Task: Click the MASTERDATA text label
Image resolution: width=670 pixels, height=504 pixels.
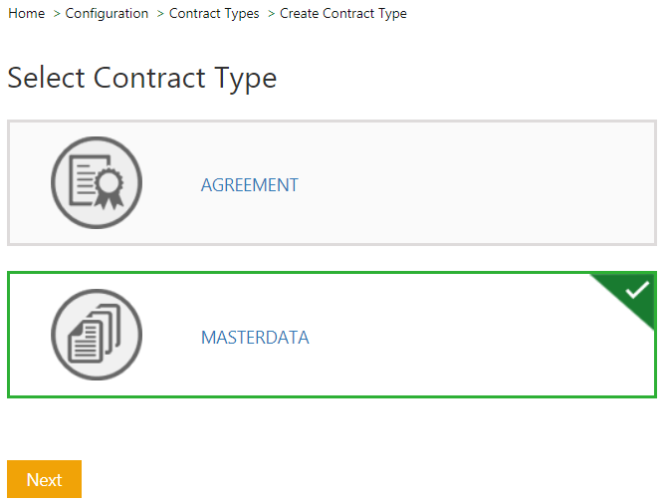Action: [x=255, y=338]
